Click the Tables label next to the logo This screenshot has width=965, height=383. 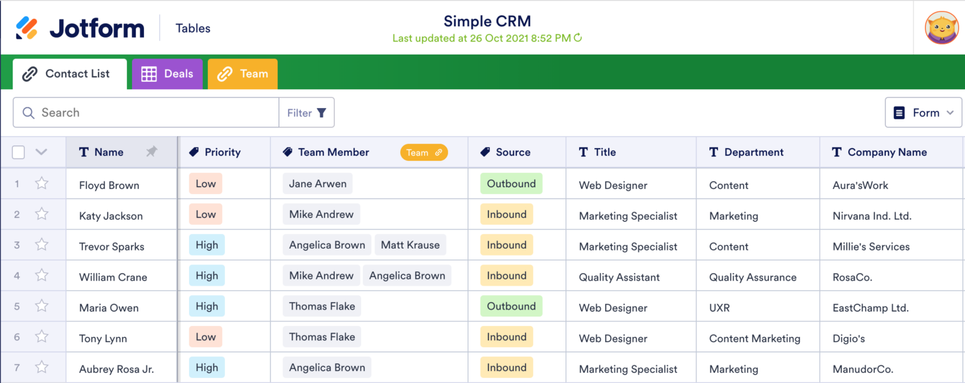[192, 28]
